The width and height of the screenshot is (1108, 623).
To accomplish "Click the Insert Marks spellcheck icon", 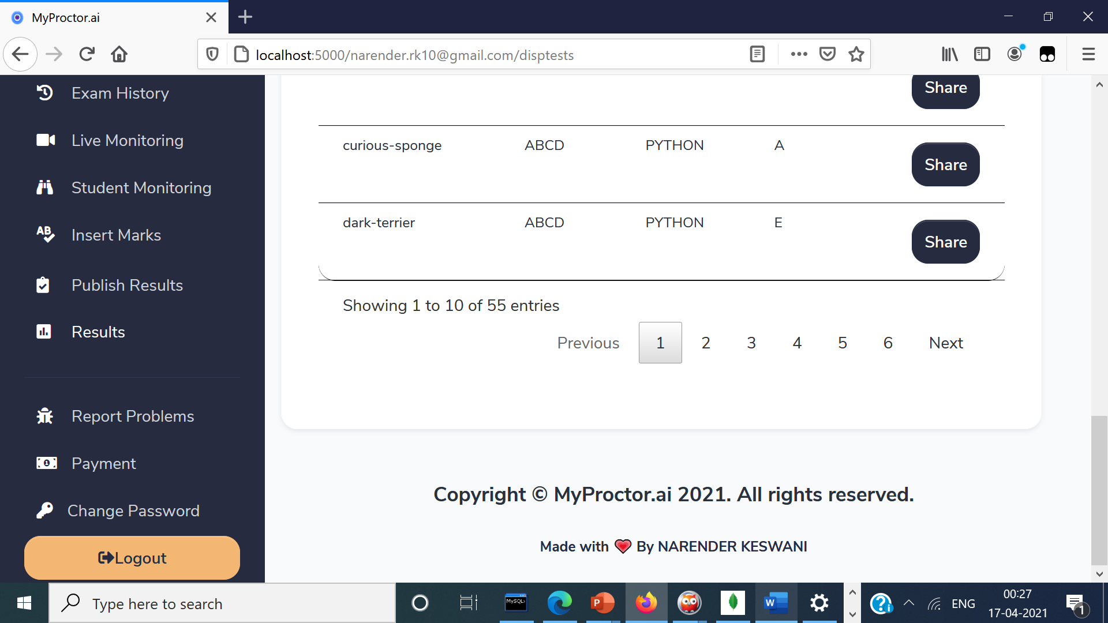I will tap(45, 234).
